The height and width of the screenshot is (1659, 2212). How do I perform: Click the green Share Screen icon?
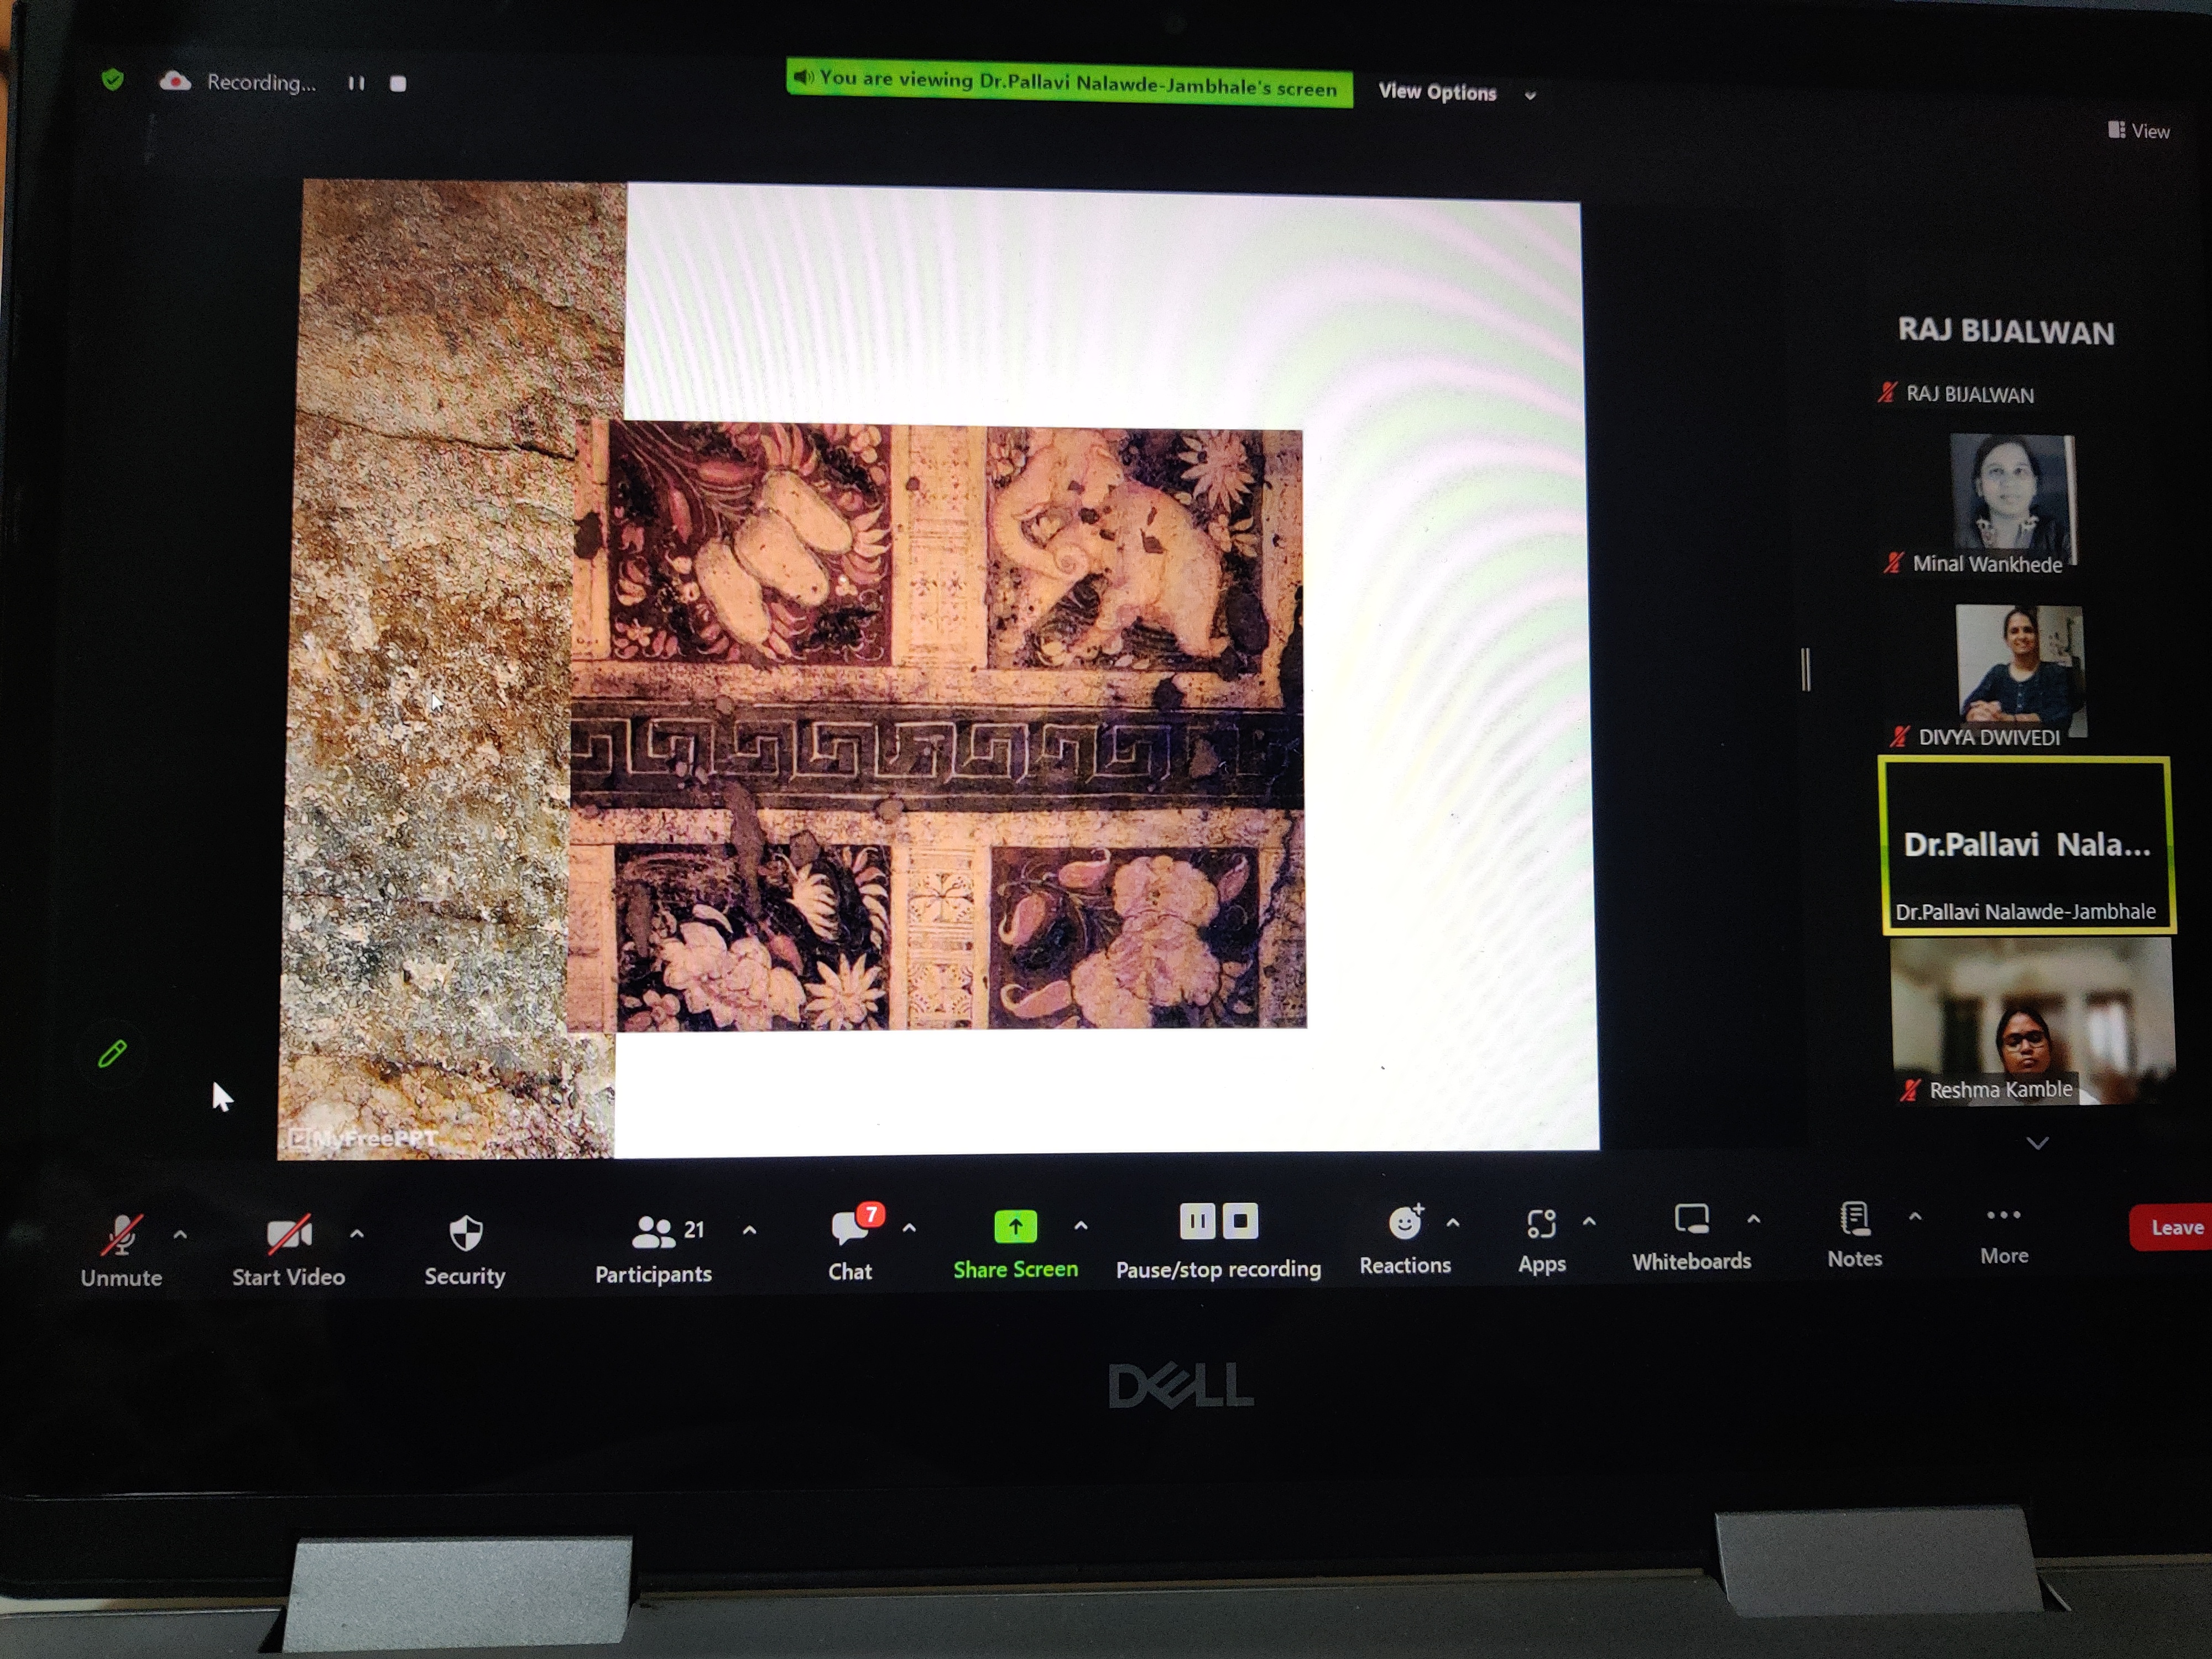point(1016,1226)
